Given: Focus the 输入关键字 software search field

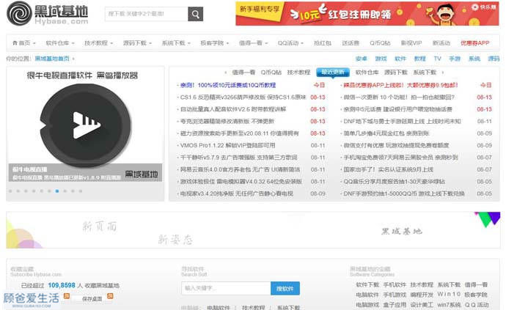Looking at the screenshot, I should coord(226,288).
